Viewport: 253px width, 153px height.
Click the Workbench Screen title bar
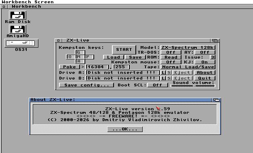[x=126, y=2]
